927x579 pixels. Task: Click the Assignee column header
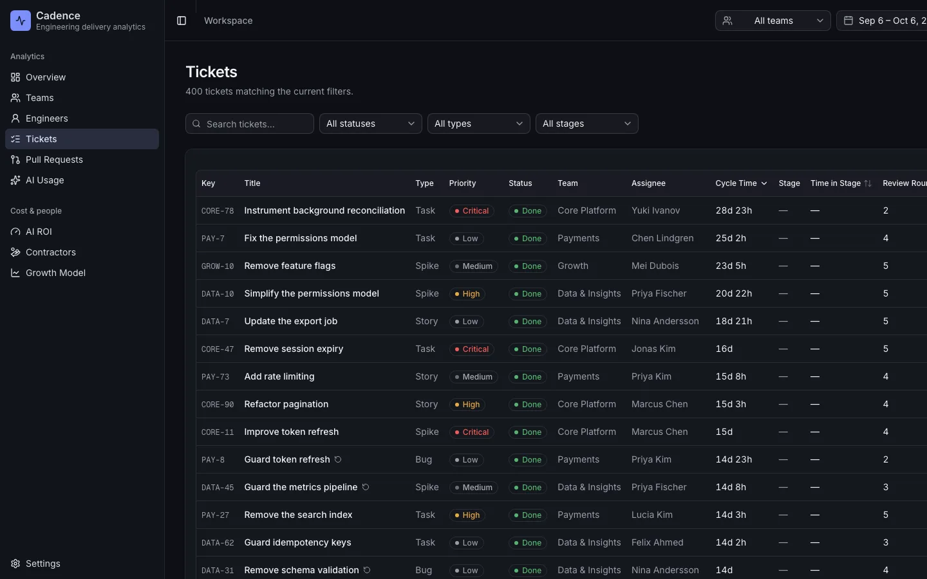pyautogui.click(x=648, y=183)
